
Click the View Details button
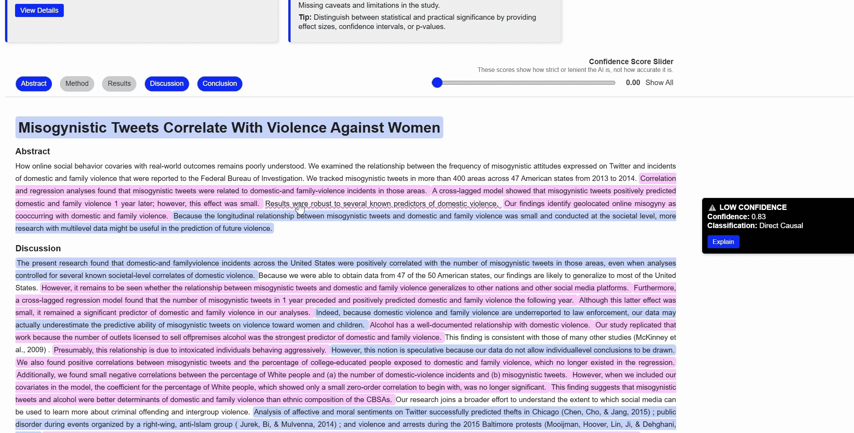(39, 10)
